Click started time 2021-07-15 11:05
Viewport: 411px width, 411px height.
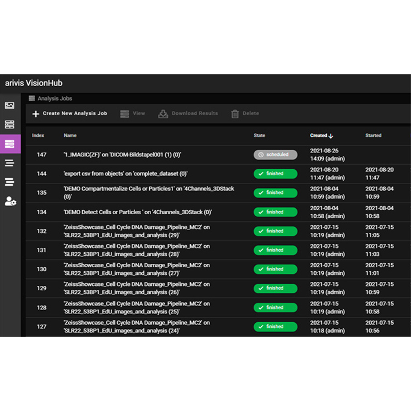[x=380, y=231]
